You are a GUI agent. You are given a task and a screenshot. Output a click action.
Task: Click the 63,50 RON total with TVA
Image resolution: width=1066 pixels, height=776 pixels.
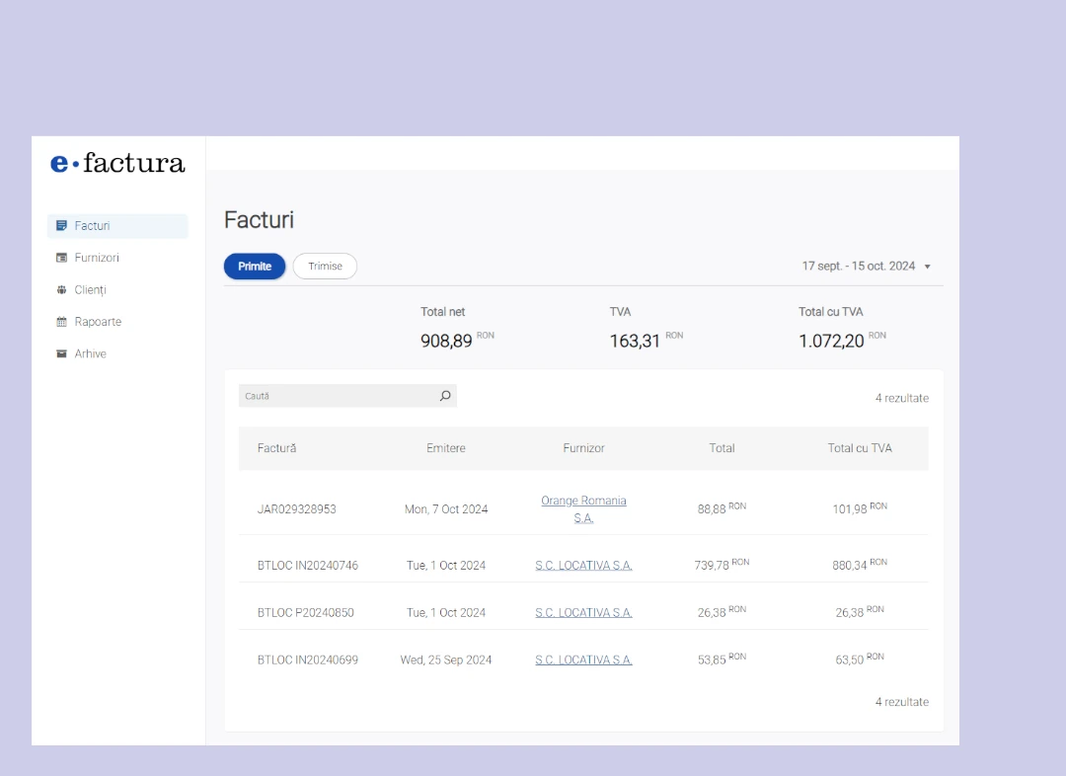[860, 659]
